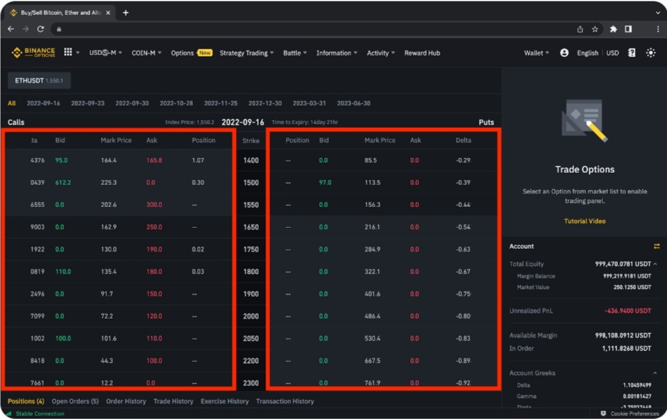Collapse the Total Equity details

[x=656, y=264]
